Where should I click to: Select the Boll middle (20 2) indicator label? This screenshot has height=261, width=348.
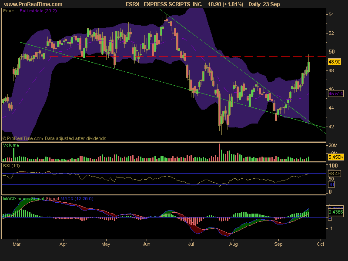pyautogui.click(x=38, y=11)
